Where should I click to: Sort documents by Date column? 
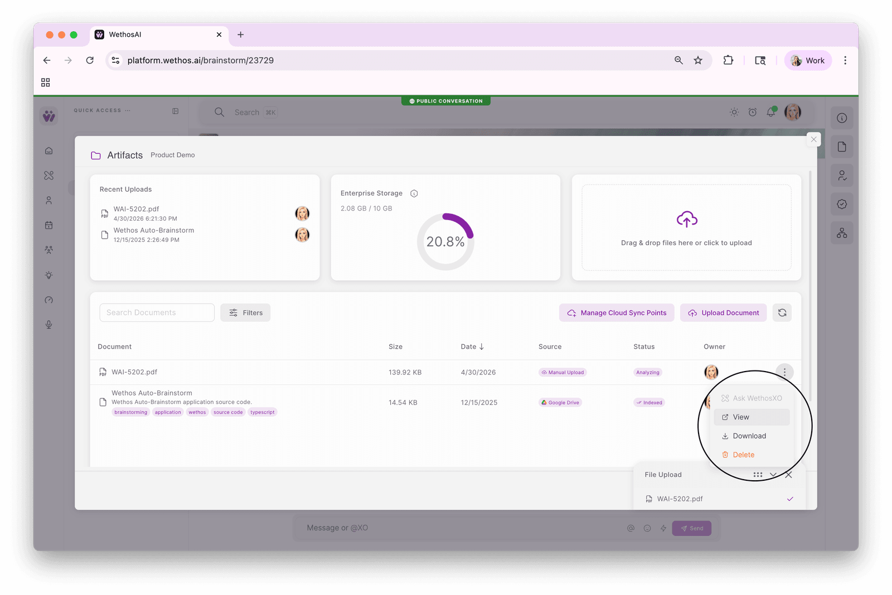472,347
